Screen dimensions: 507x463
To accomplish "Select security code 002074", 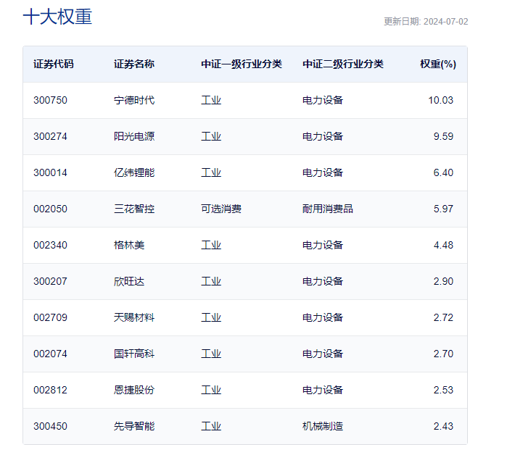I will (51, 354).
